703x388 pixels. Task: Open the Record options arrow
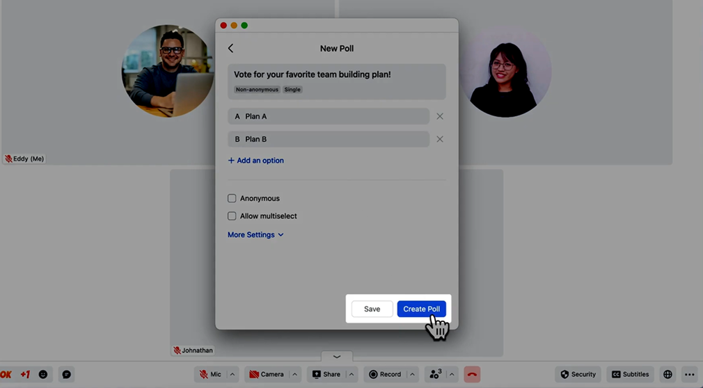[x=412, y=374]
